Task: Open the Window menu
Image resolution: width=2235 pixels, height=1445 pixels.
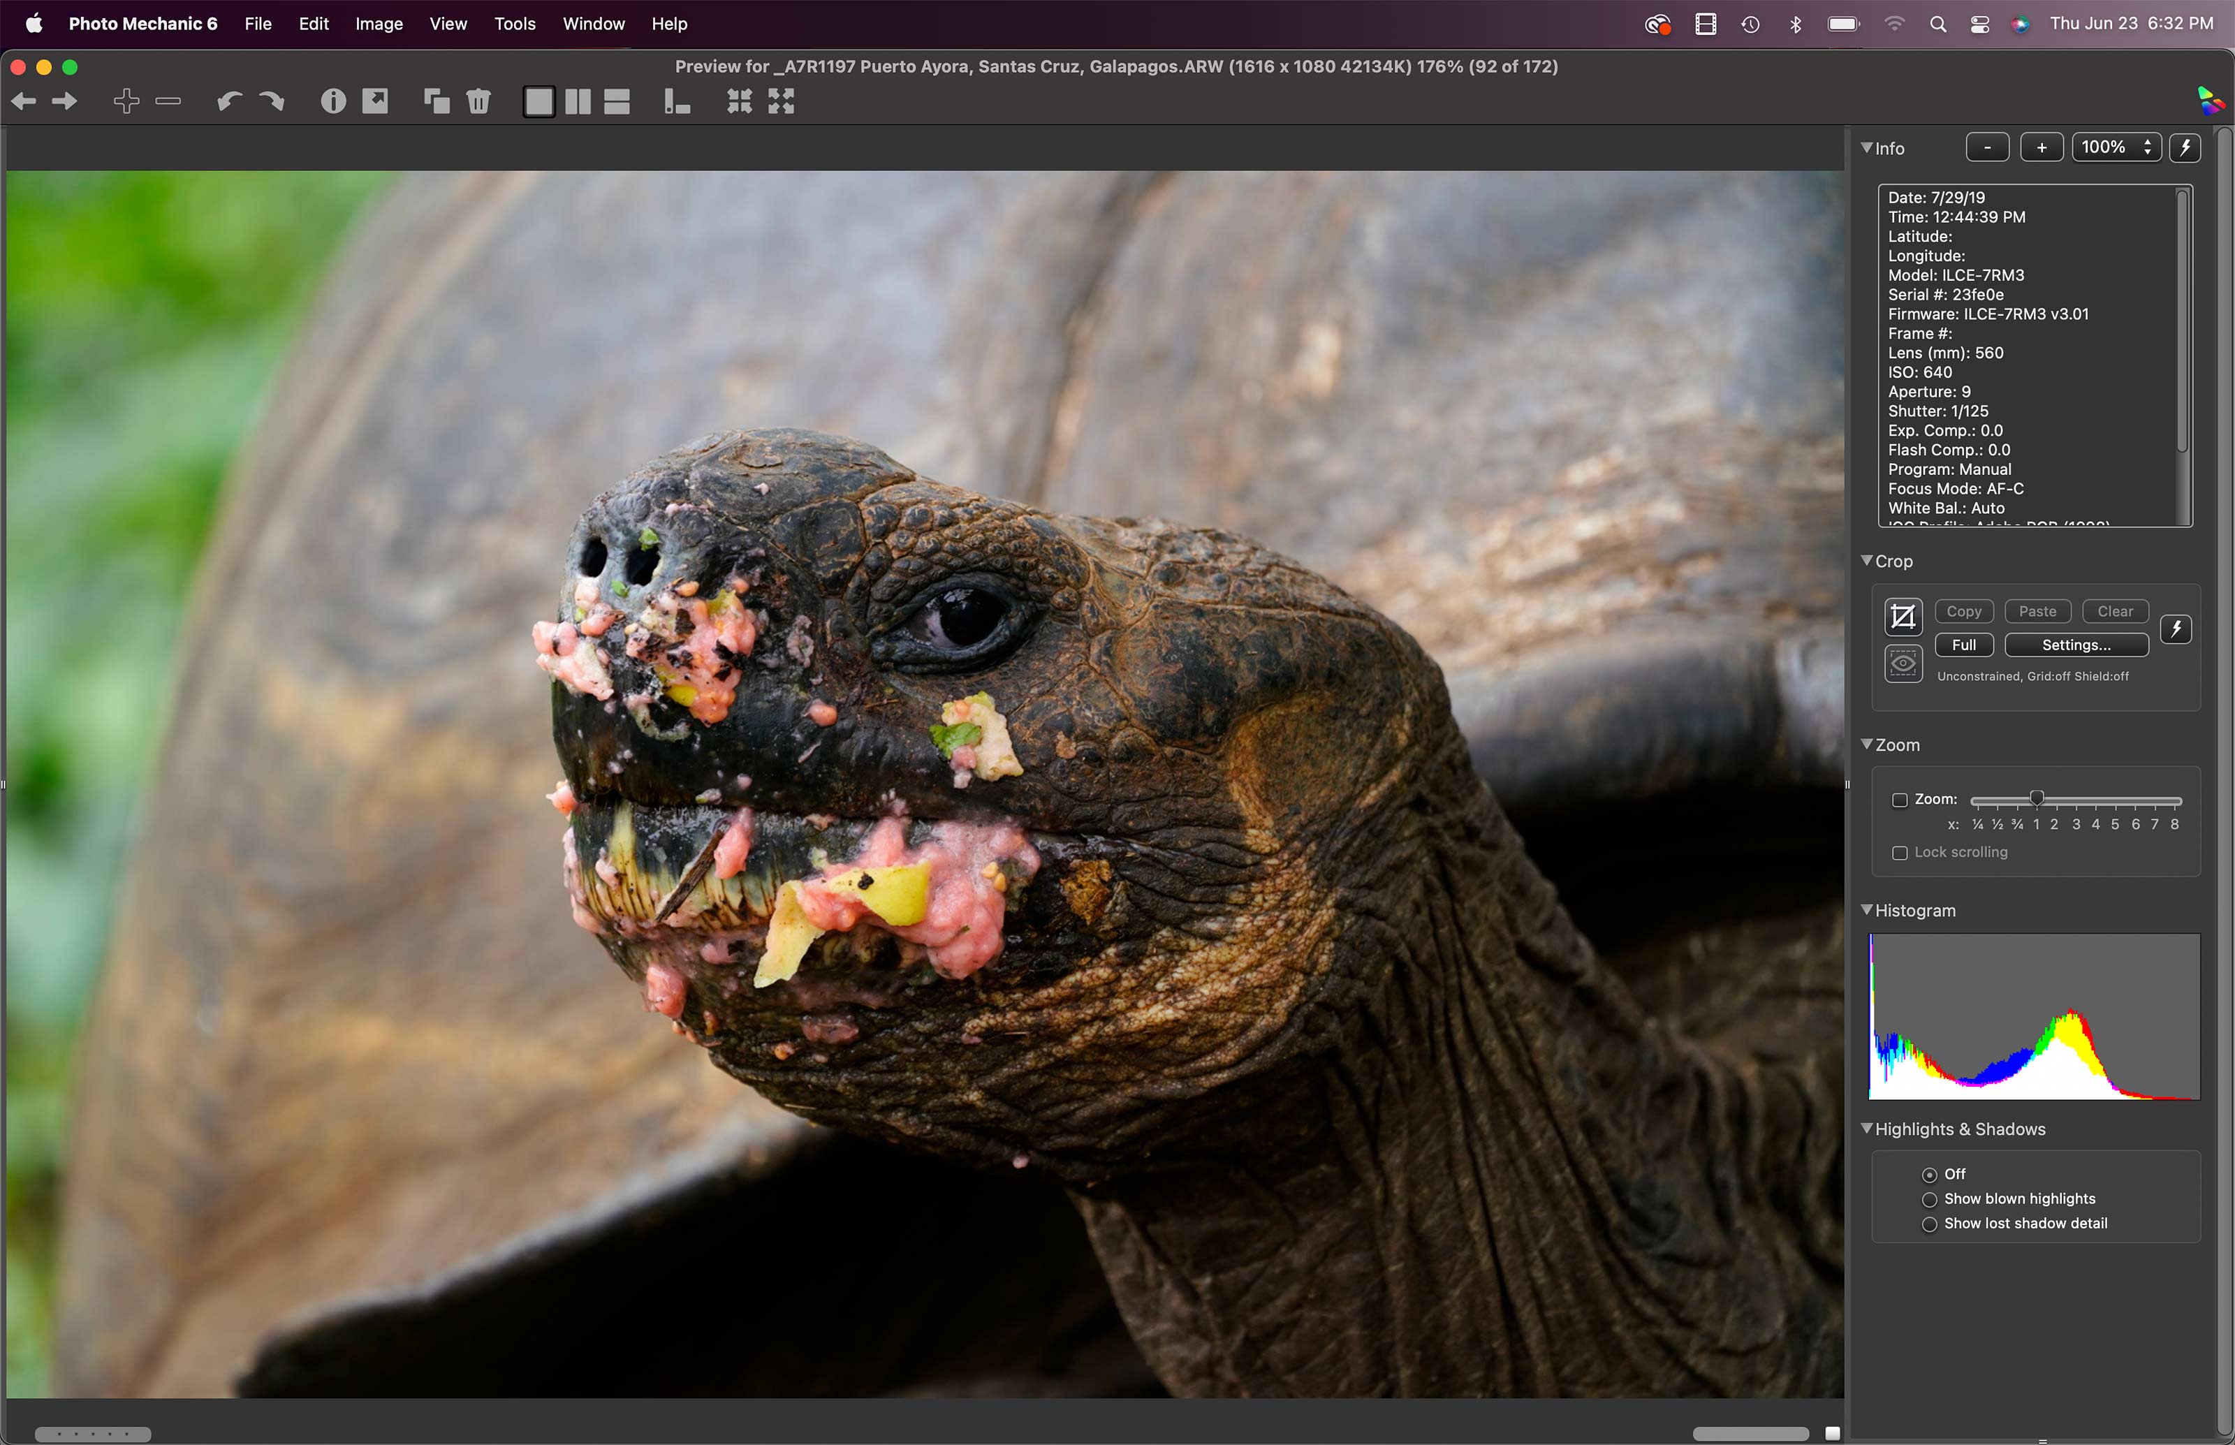Action: pos(594,24)
